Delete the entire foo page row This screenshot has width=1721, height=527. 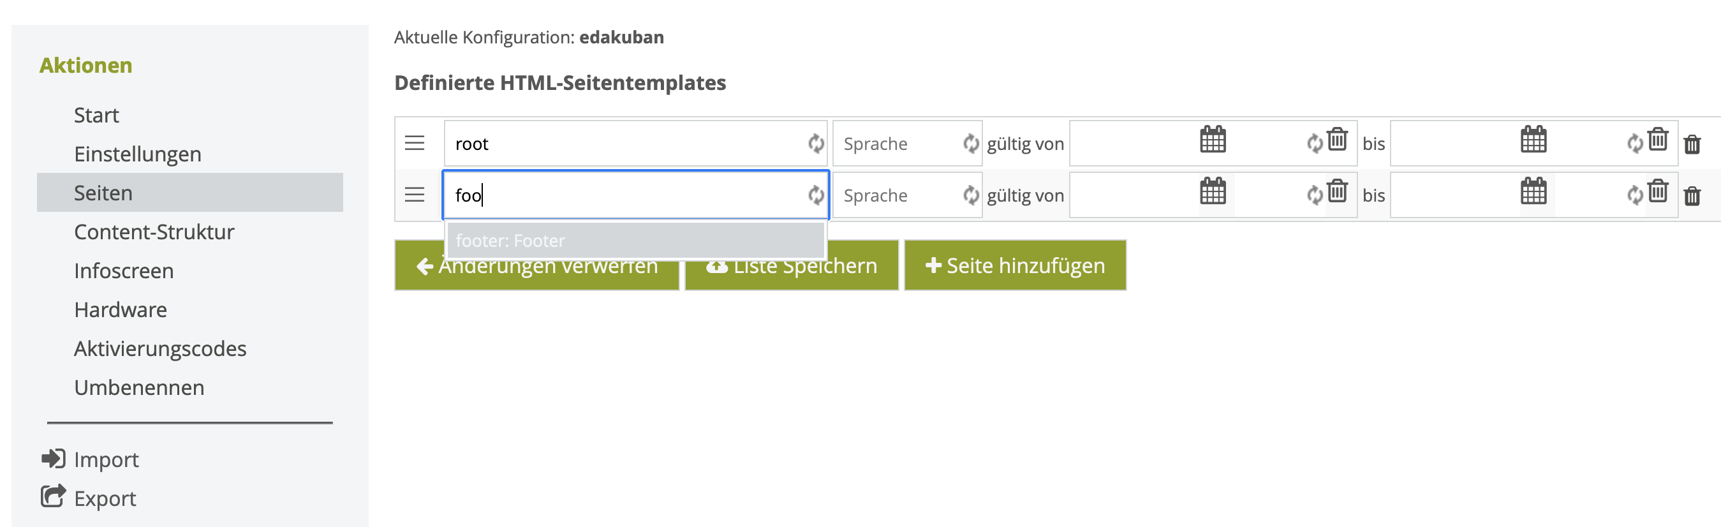coord(1692,196)
